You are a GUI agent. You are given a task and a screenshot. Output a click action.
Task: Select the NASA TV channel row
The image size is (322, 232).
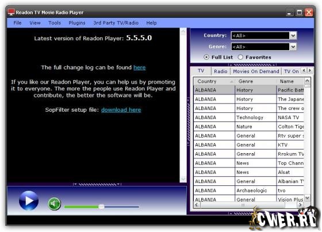point(248,117)
